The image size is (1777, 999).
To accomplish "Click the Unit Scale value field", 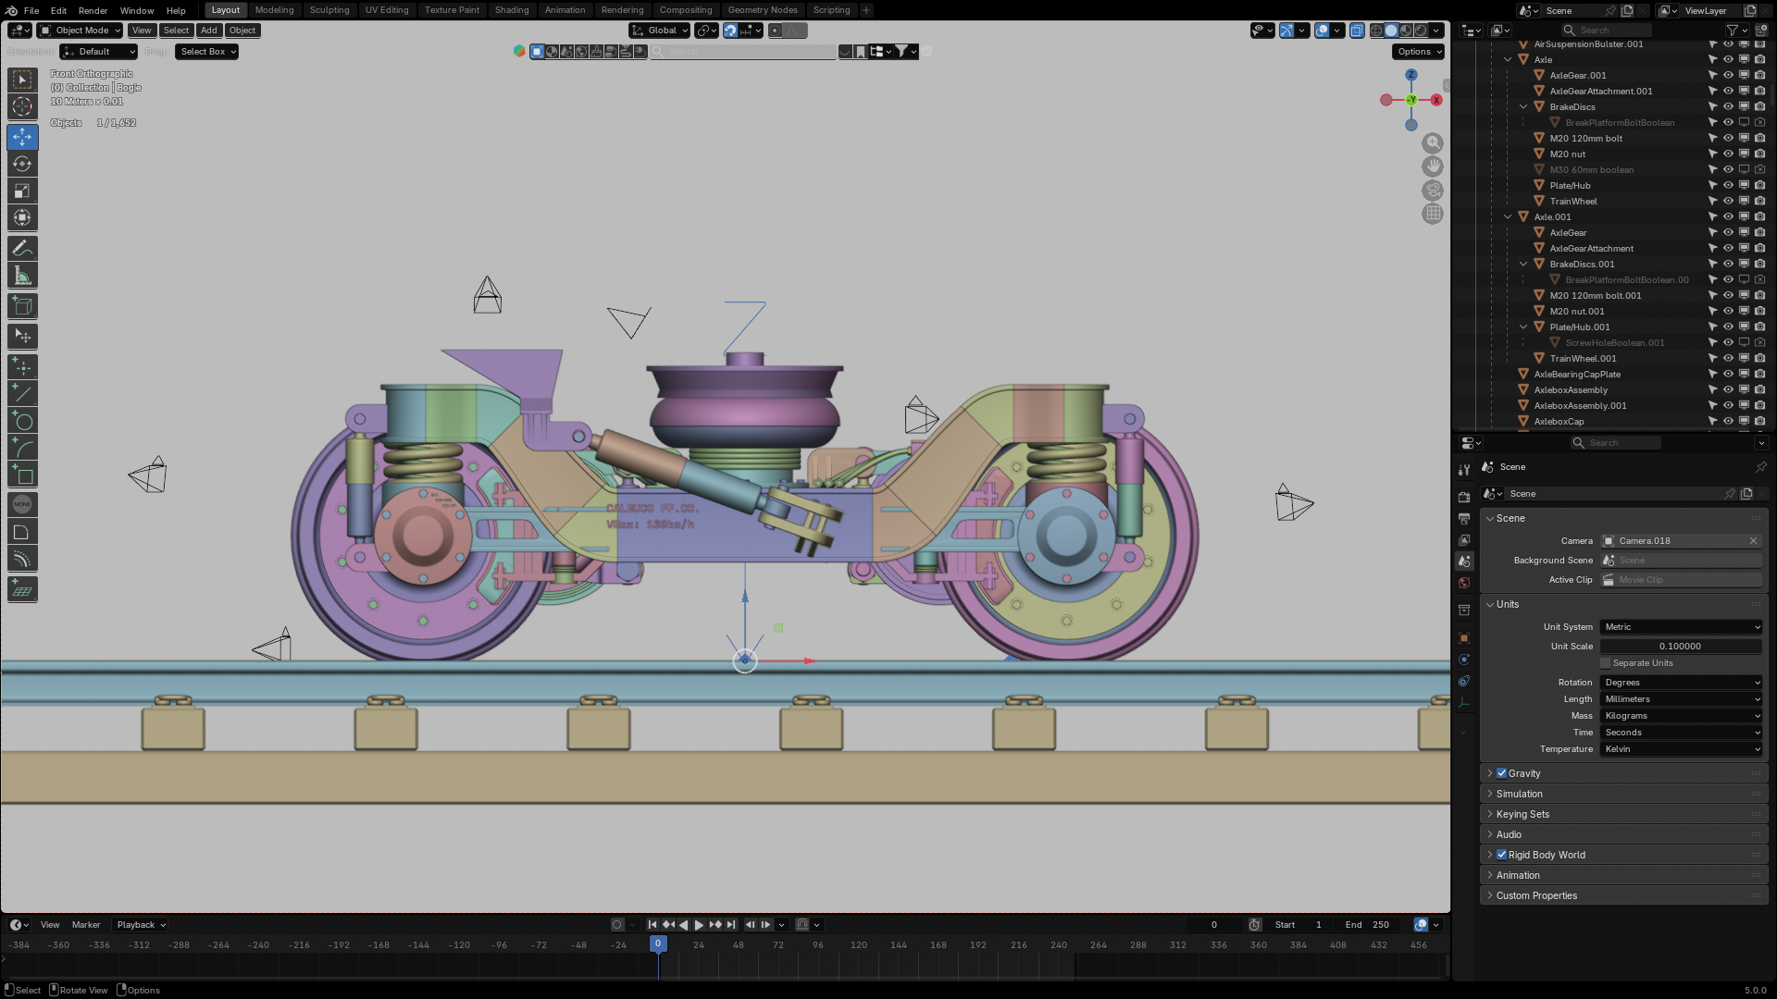I will [1681, 647].
